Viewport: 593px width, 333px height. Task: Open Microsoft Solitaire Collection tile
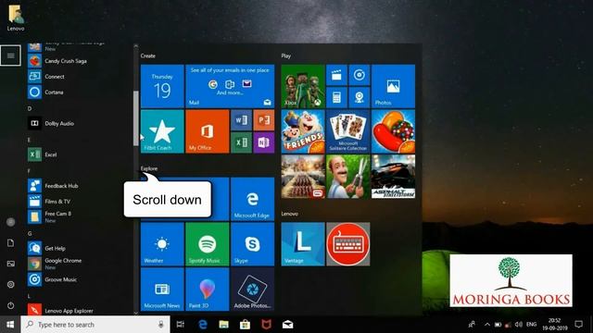pos(348,131)
